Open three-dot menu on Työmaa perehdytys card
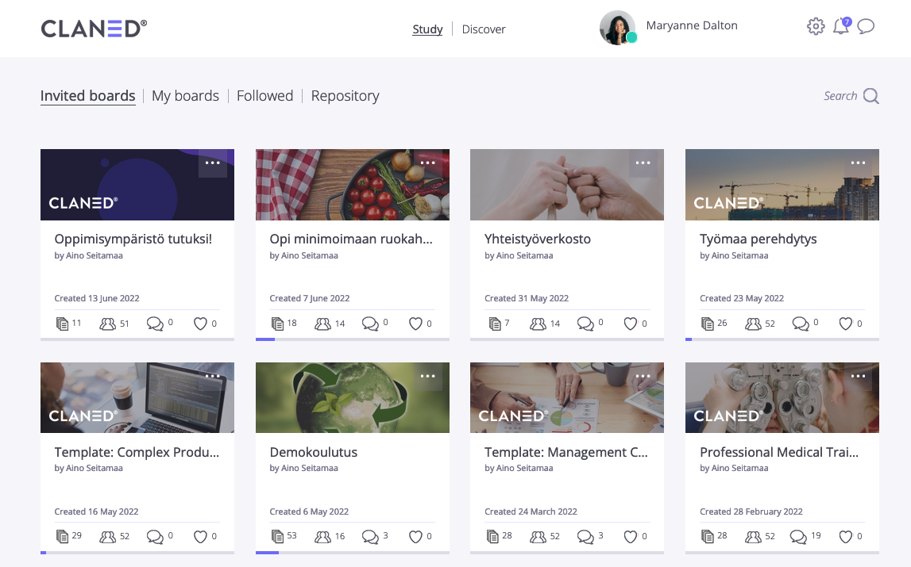 (858, 163)
